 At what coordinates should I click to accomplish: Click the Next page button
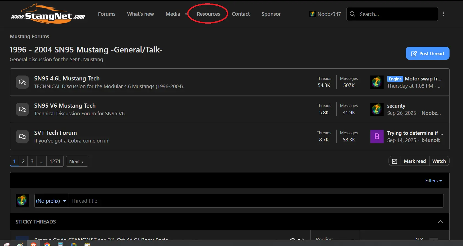pyautogui.click(x=77, y=161)
